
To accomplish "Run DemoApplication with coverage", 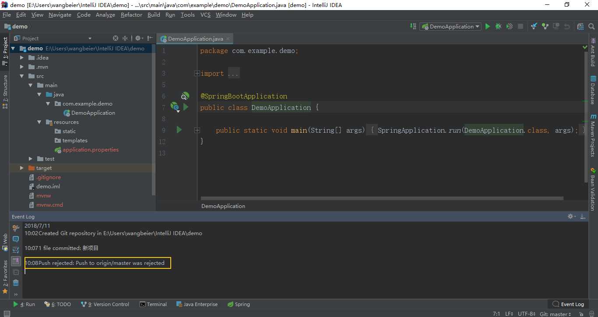I will (x=510, y=27).
